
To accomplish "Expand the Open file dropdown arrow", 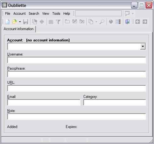I will [x=20, y=22].
